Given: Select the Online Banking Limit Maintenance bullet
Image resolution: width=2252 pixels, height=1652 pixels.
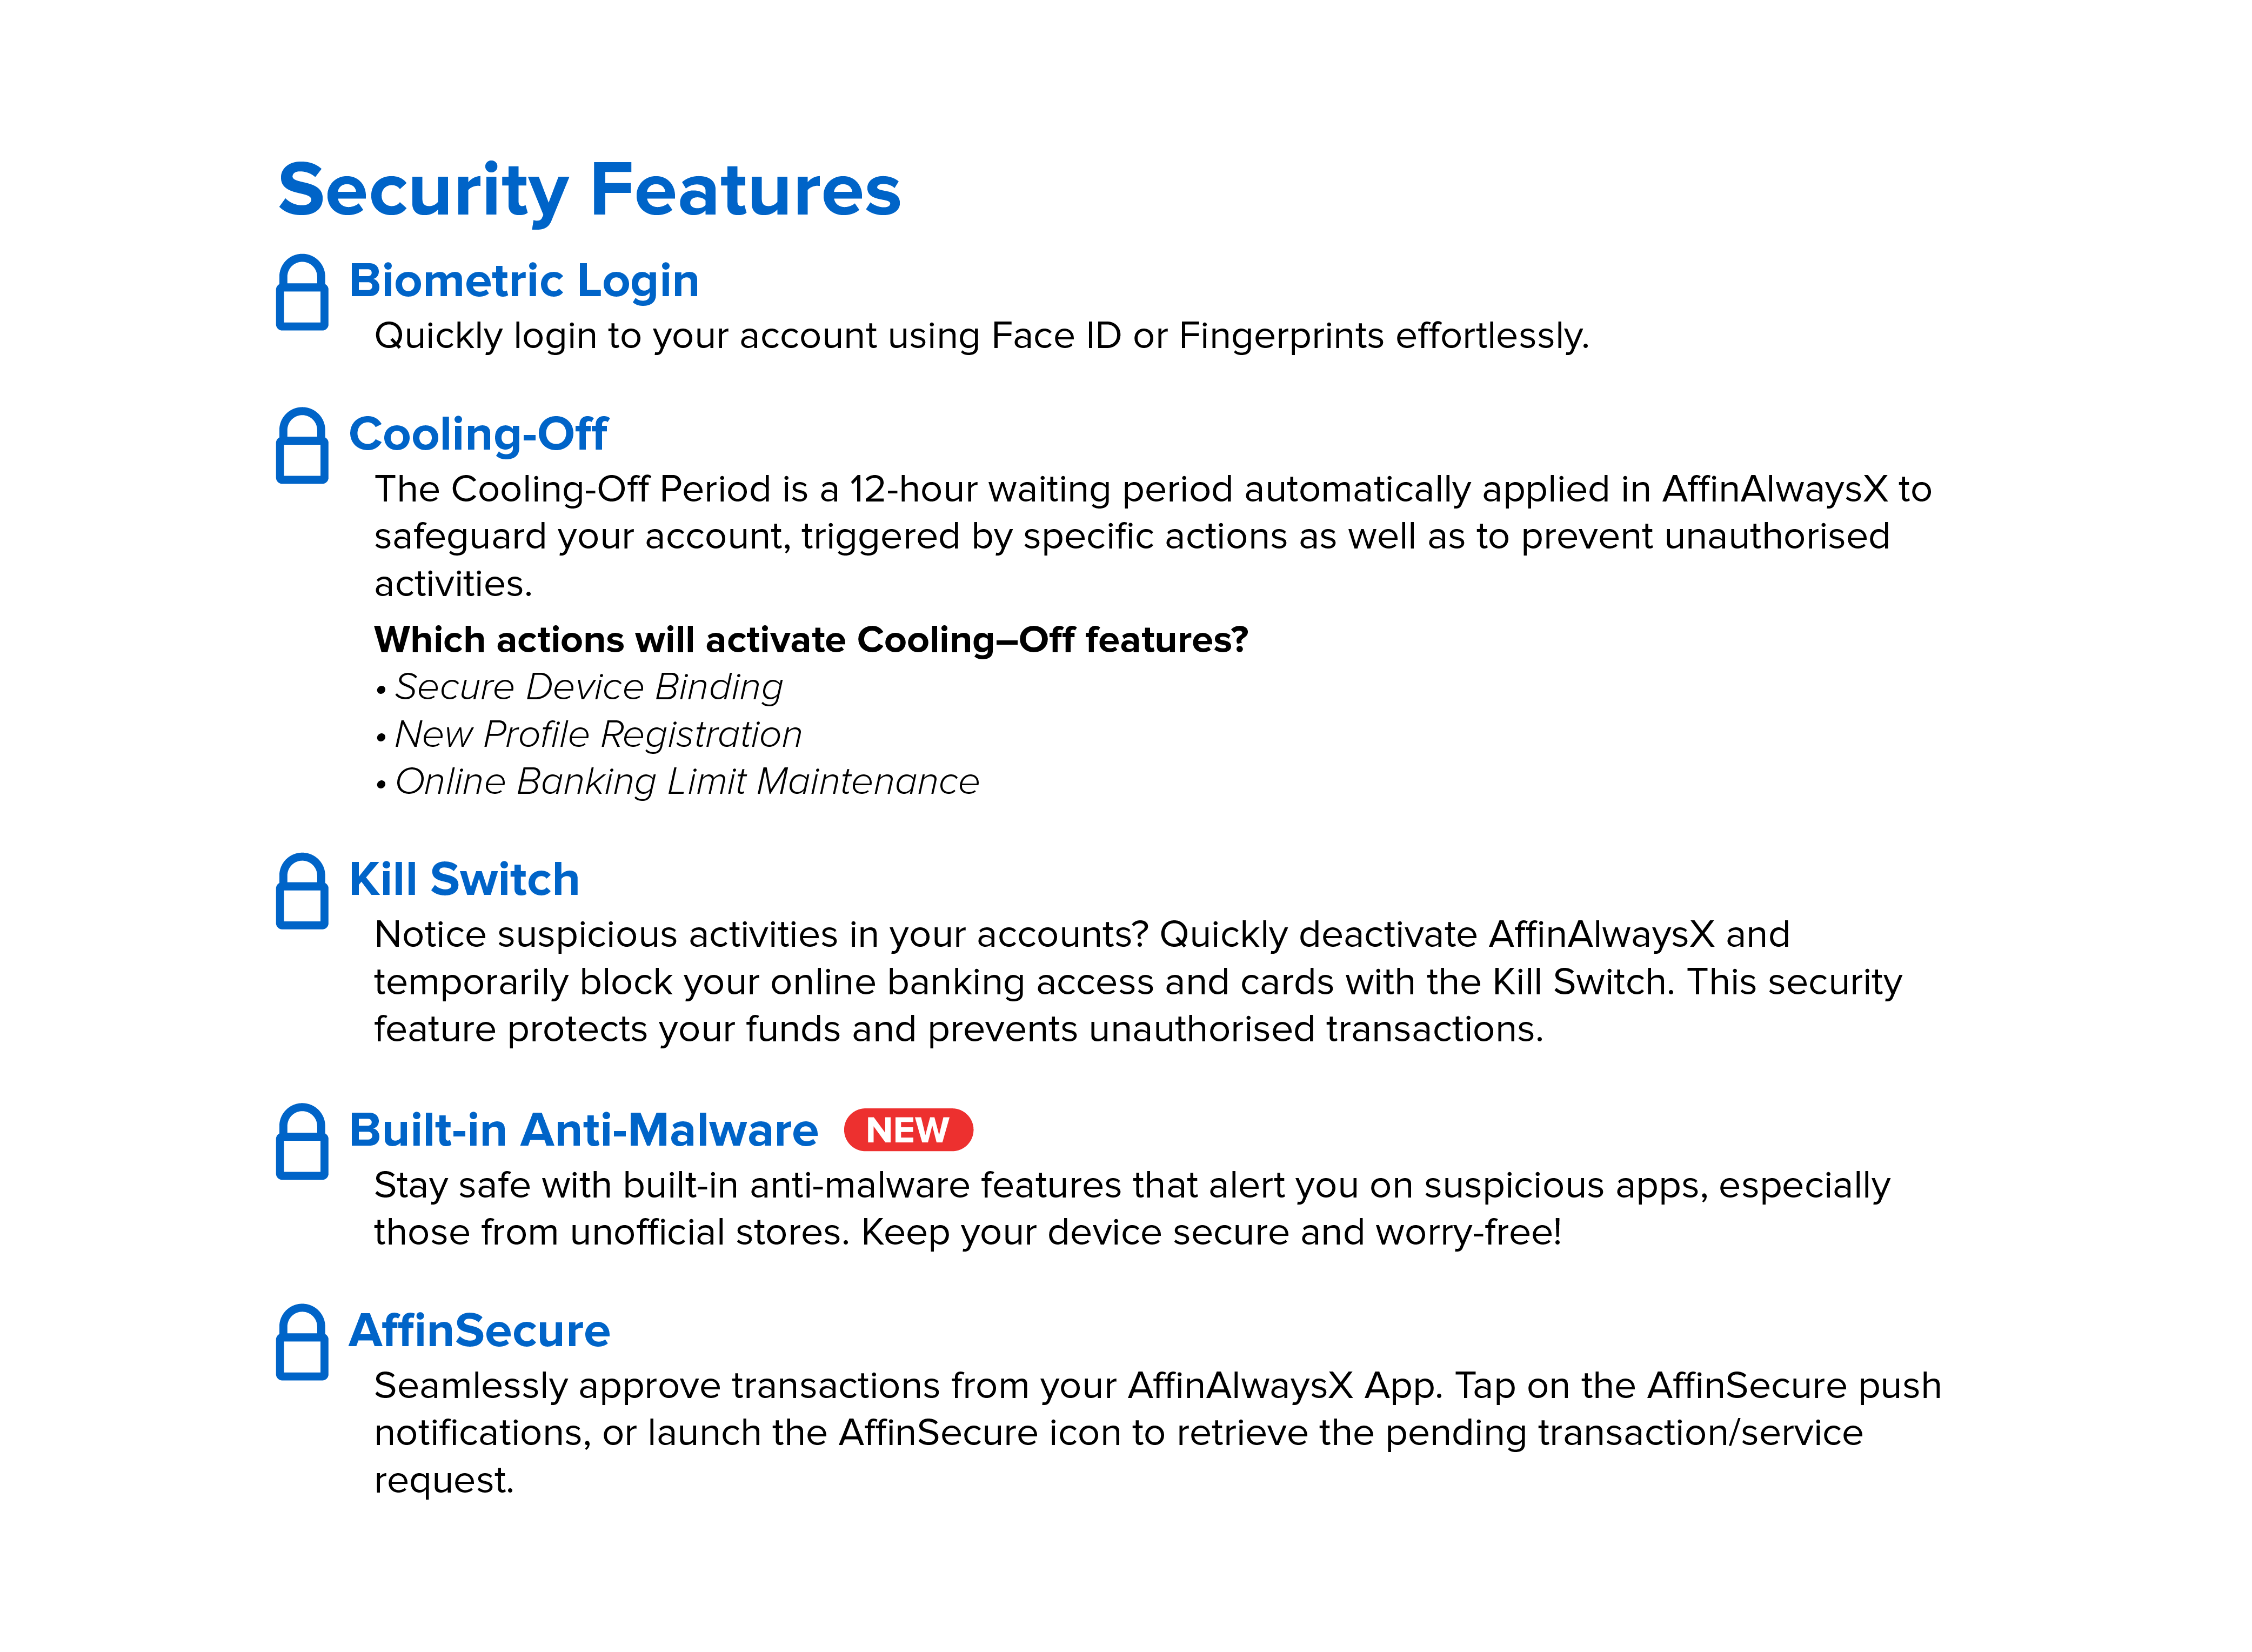Looking at the screenshot, I should [x=677, y=782].
